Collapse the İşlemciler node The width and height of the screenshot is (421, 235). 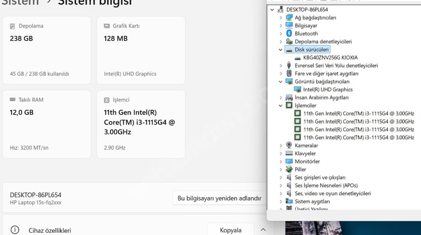(x=280, y=106)
